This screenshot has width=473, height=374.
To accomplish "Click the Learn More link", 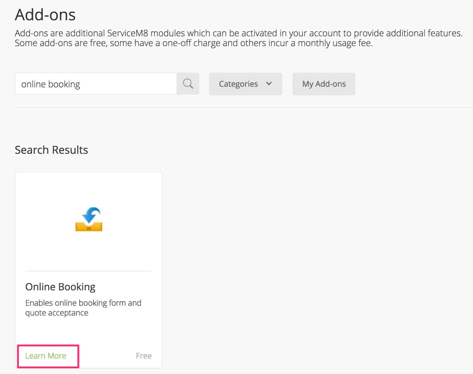I will [46, 356].
